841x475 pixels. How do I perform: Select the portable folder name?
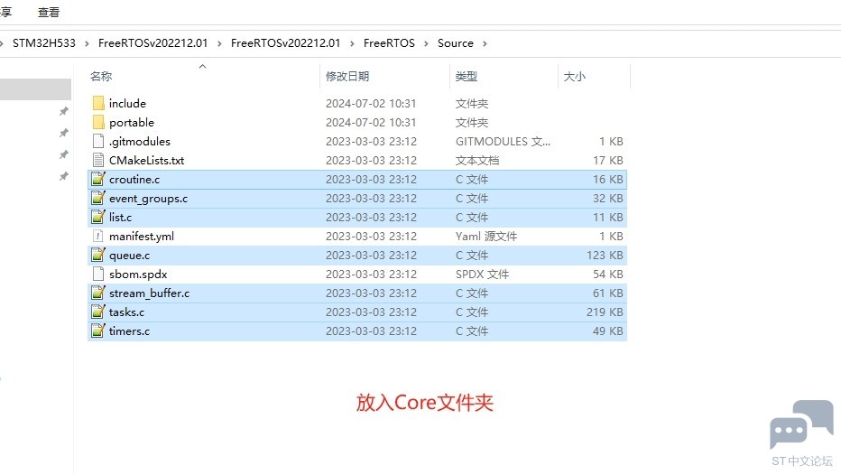coord(132,123)
